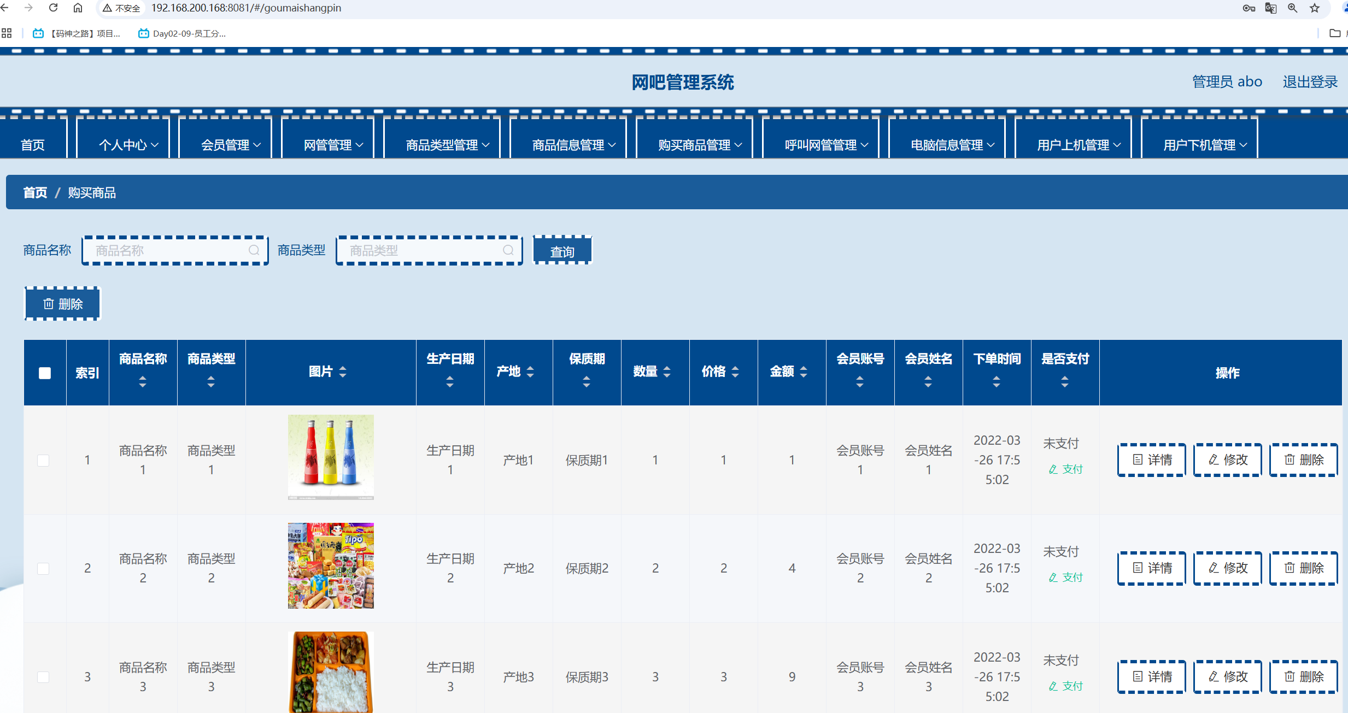
Task: Check the checkbox for row 1
Action: point(44,460)
